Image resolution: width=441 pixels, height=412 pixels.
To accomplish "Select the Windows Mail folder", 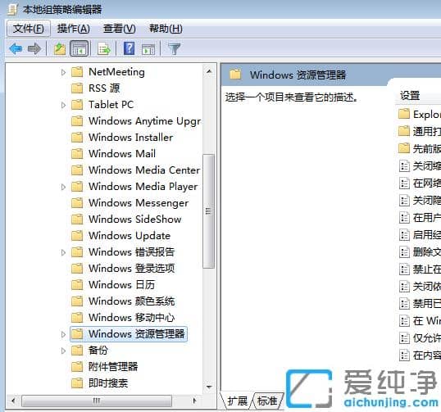I will tap(114, 154).
